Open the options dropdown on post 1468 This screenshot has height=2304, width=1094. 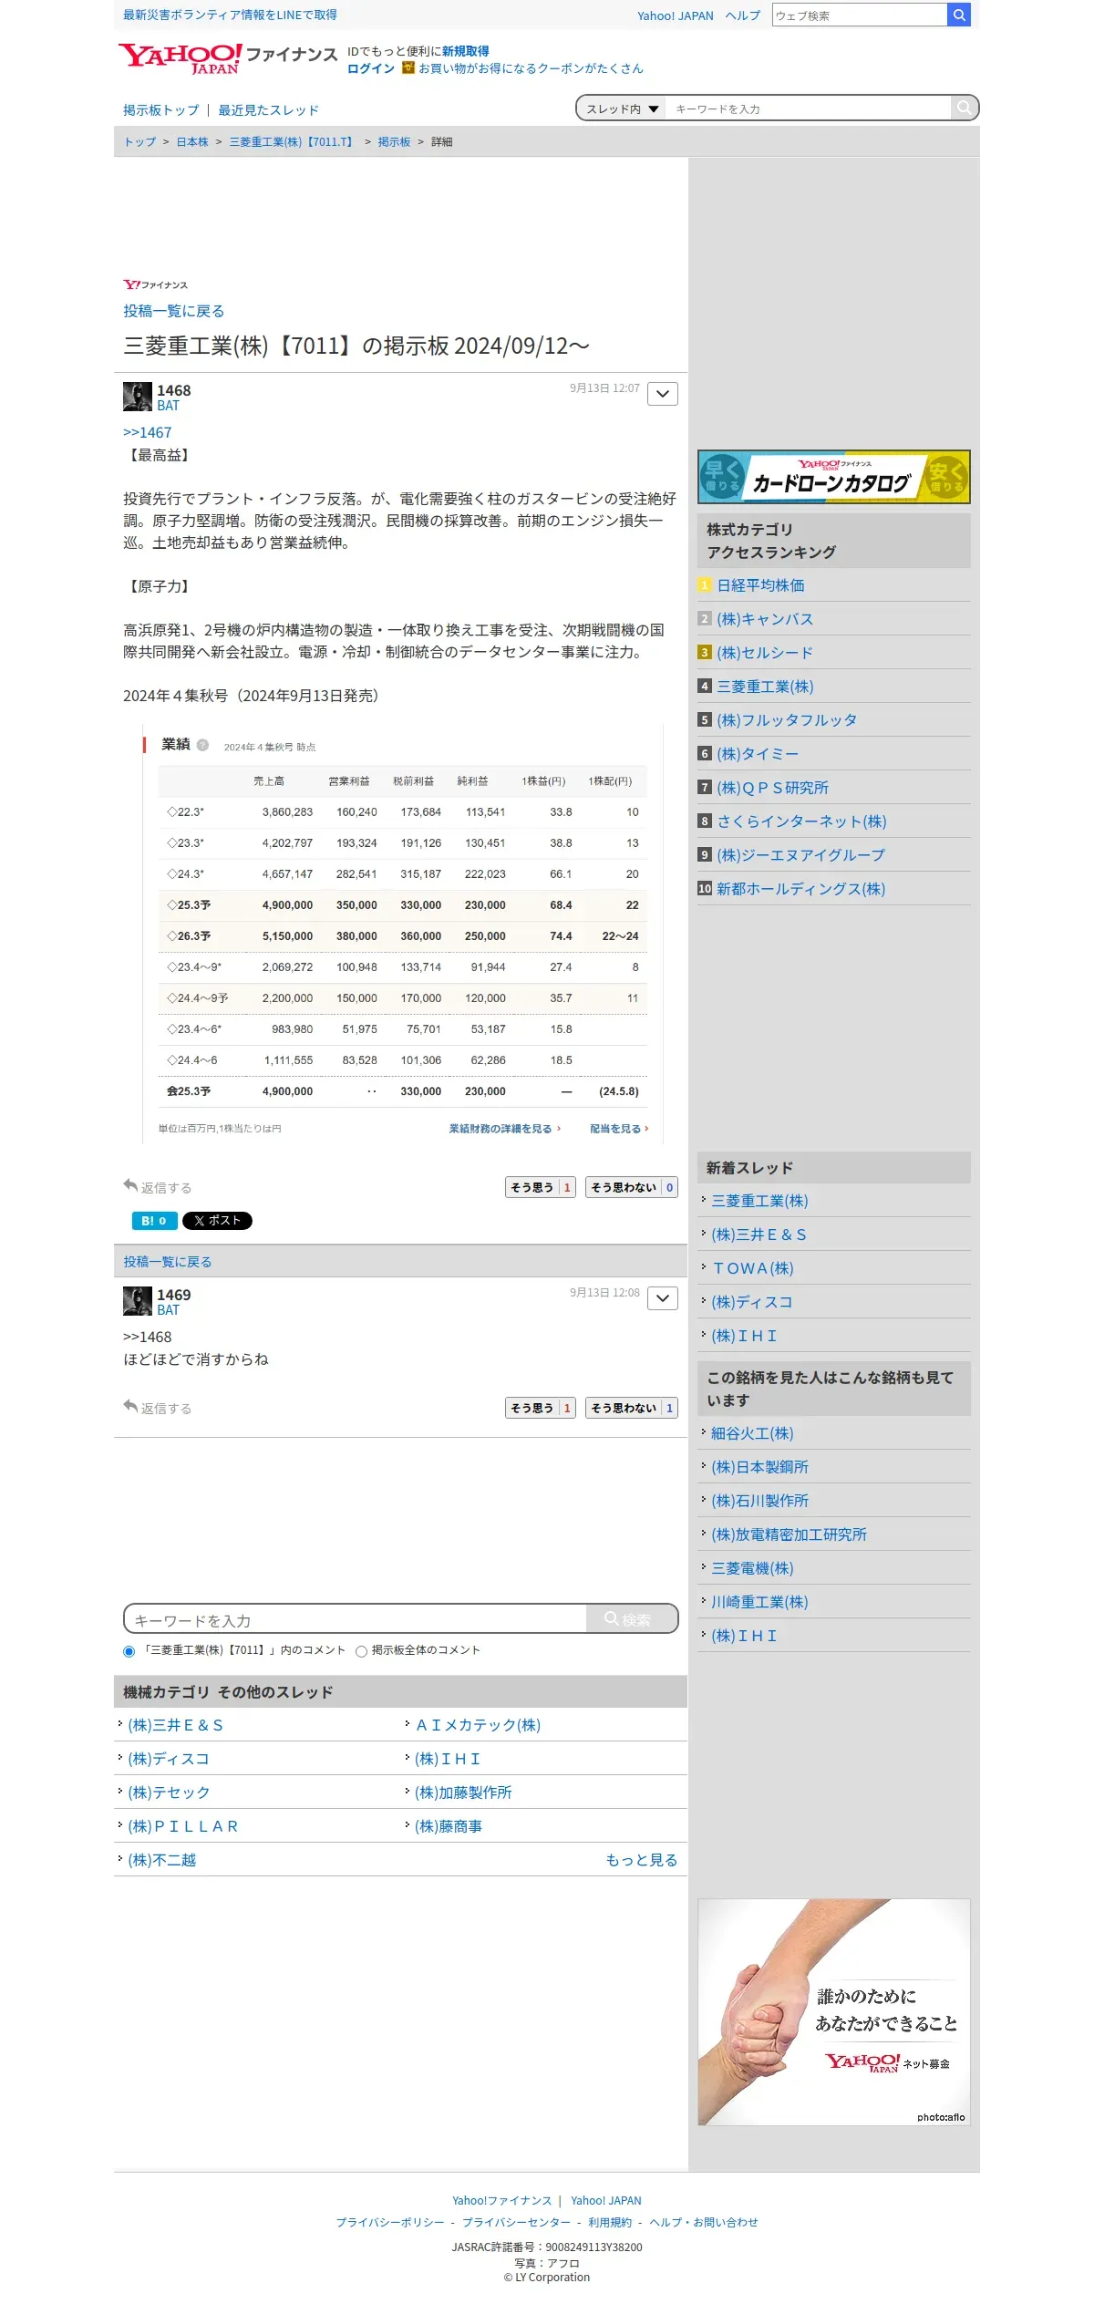(663, 394)
